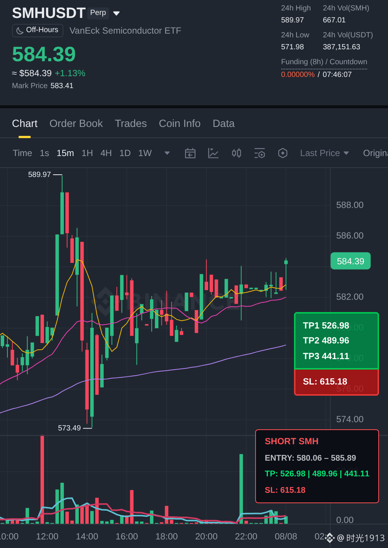Click the 24h Low value 571.98
Viewport: 388px width, 548px height.
coord(292,47)
